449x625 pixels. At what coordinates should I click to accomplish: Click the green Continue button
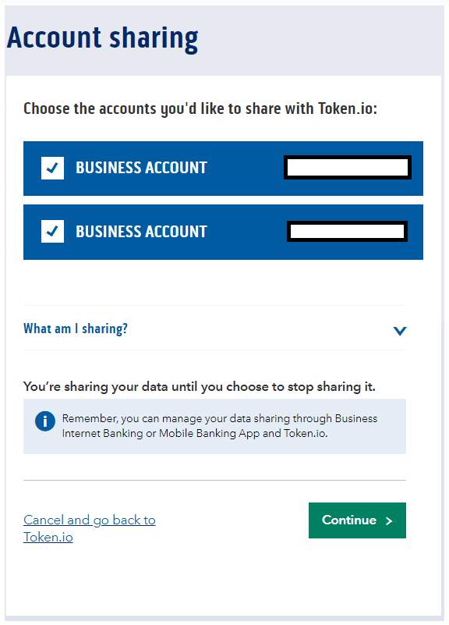click(x=357, y=520)
